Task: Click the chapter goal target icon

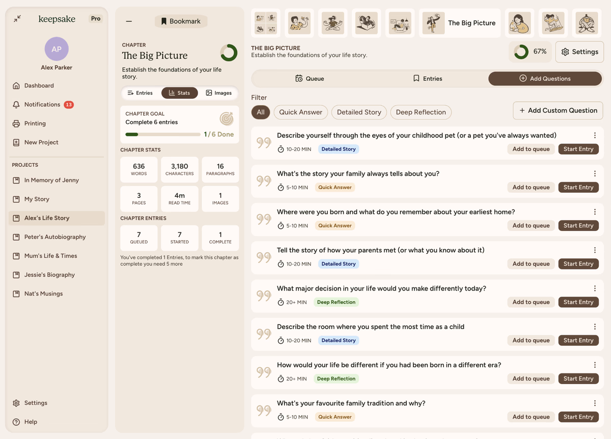Action: 227,119
